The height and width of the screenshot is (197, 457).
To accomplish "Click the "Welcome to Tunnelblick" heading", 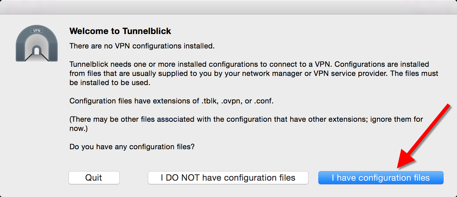I will pos(120,31).
